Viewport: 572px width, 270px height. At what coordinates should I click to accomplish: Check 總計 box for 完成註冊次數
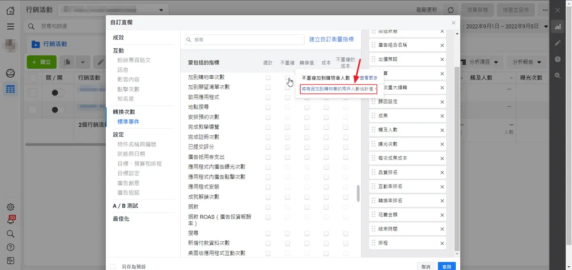[268, 137]
